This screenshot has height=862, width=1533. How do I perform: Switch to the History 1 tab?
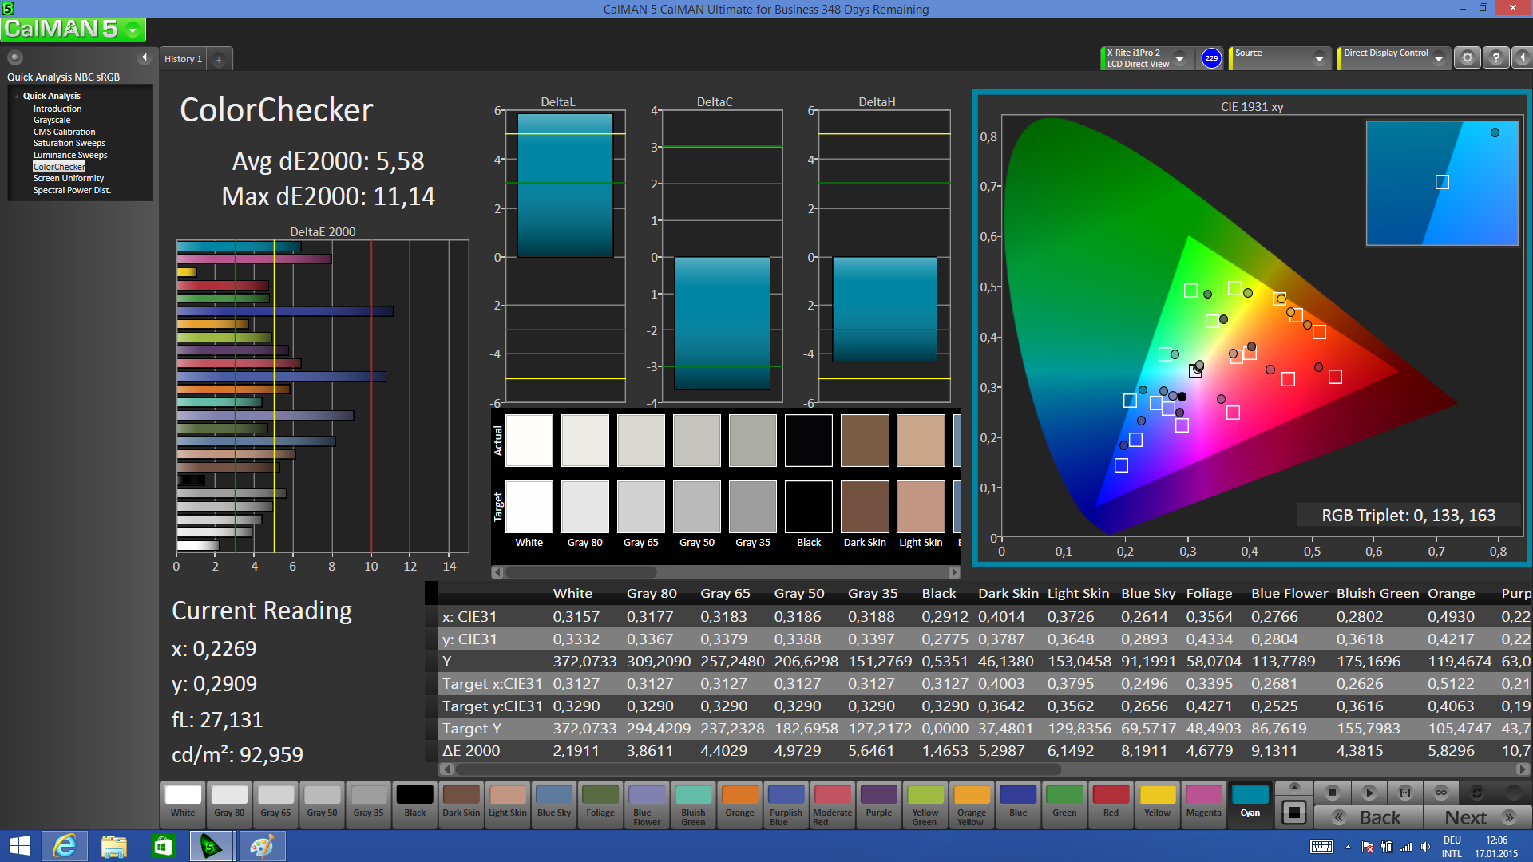[183, 59]
